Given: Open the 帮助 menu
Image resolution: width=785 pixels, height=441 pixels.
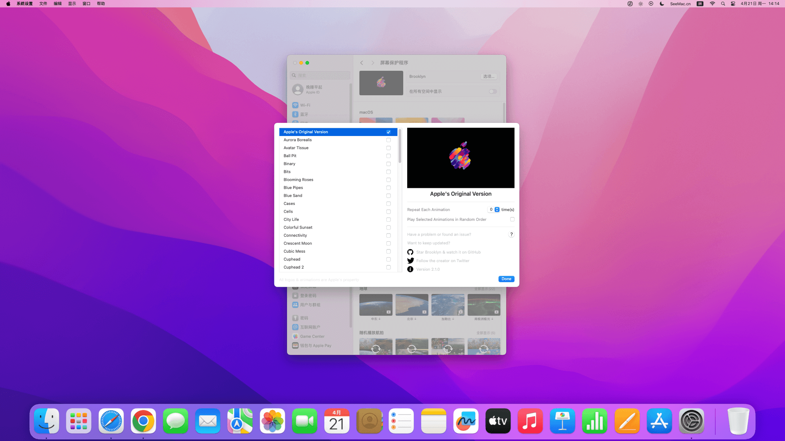Looking at the screenshot, I should 101,4.
